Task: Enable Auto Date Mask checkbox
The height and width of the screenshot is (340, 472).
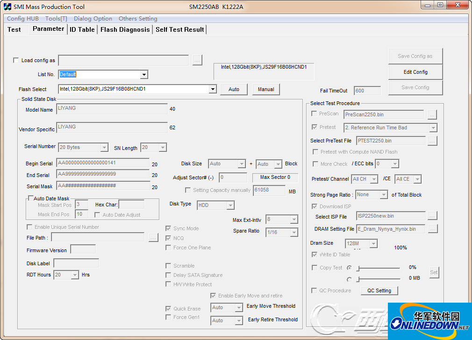Action: pyautogui.click(x=30, y=198)
